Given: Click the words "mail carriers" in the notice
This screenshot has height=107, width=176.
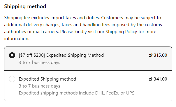Looking at the screenshot, I should pyautogui.click(x=46, y=32).
